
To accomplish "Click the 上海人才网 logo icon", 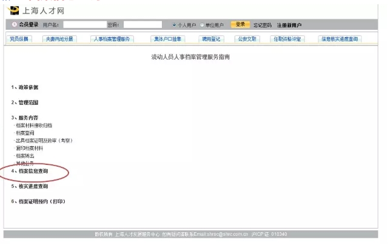I will [13, 10].
